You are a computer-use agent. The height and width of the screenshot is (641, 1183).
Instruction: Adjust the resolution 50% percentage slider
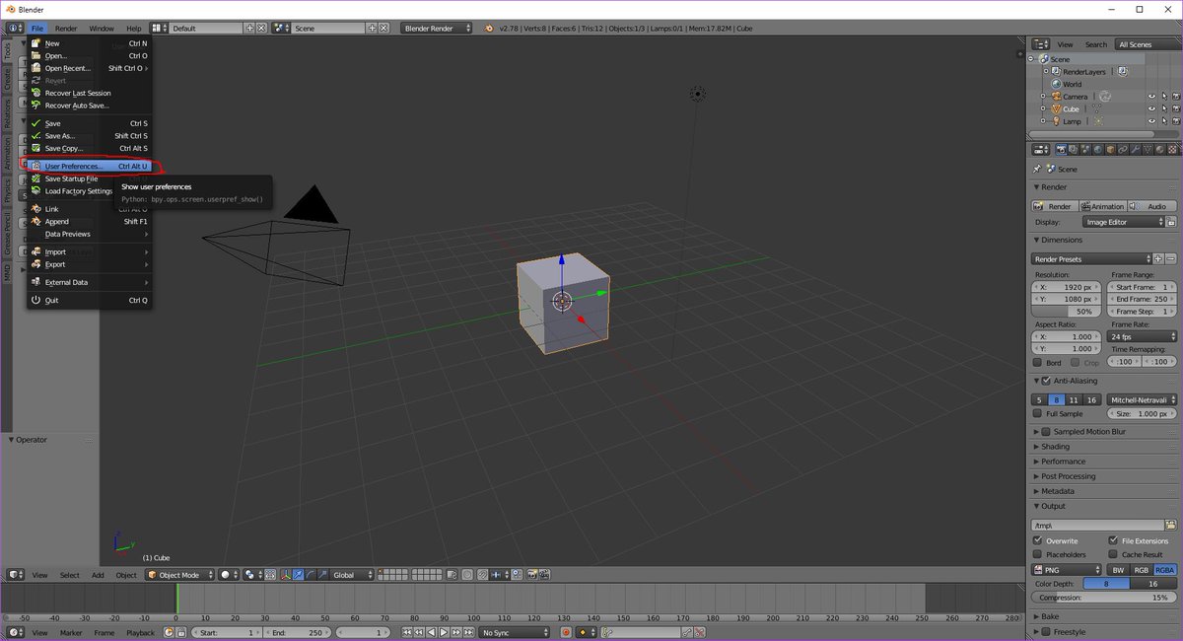tap(1068, 312)
